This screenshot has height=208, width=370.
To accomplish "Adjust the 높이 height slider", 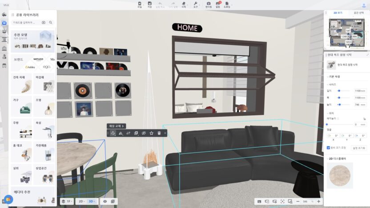I will (339, 104).
